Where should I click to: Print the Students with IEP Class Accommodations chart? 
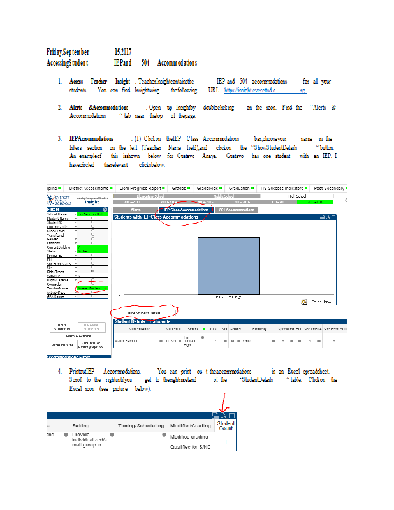pyautogui.click(x=323, y=217)
